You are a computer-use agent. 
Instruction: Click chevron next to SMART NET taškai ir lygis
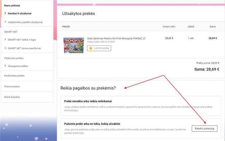(x=5, y=39)
